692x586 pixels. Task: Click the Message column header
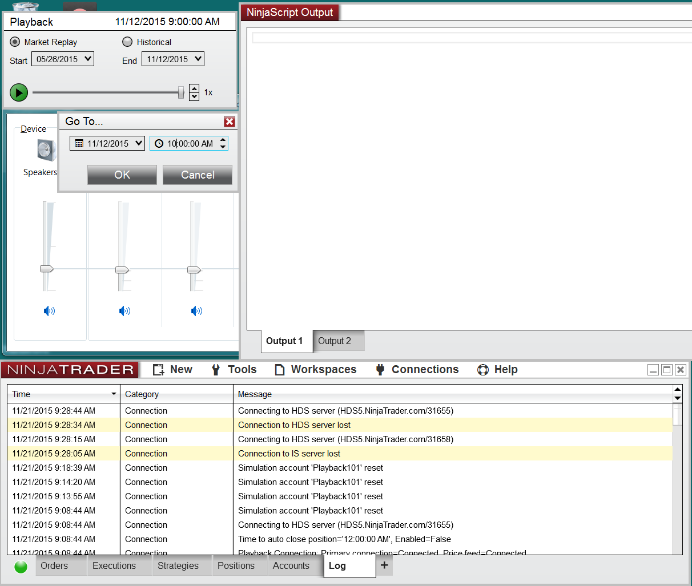(x=453, y=394)
